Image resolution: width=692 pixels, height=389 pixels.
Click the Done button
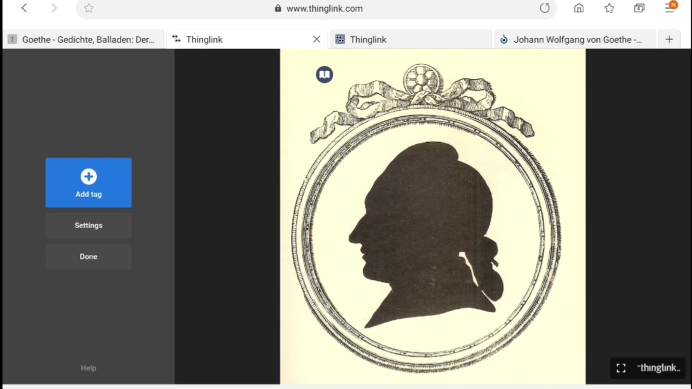coord(89,257)
